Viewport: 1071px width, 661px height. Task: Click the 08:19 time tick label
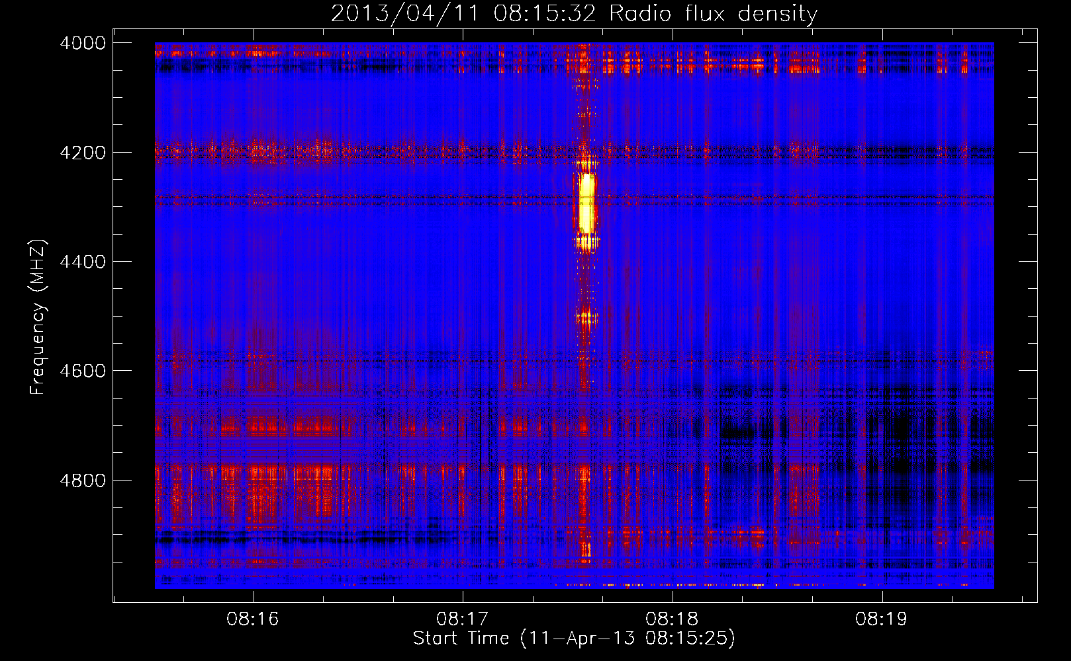pos(882,619)
